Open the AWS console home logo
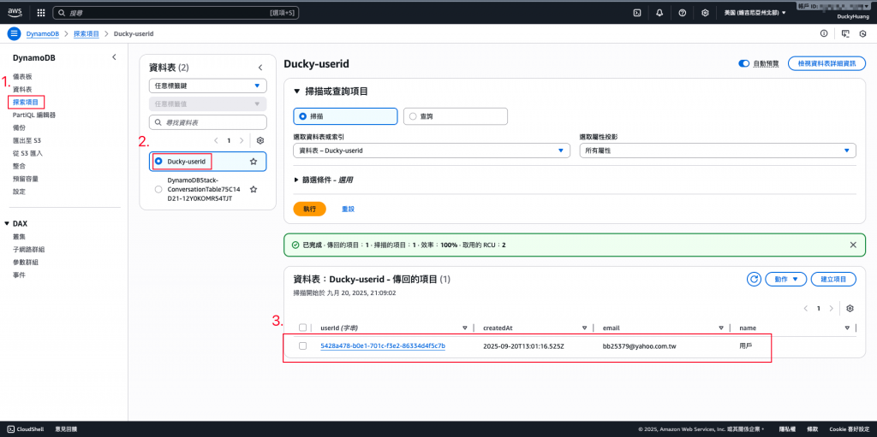The height and width of the screenshot is (437, 877). click(14, 12)
